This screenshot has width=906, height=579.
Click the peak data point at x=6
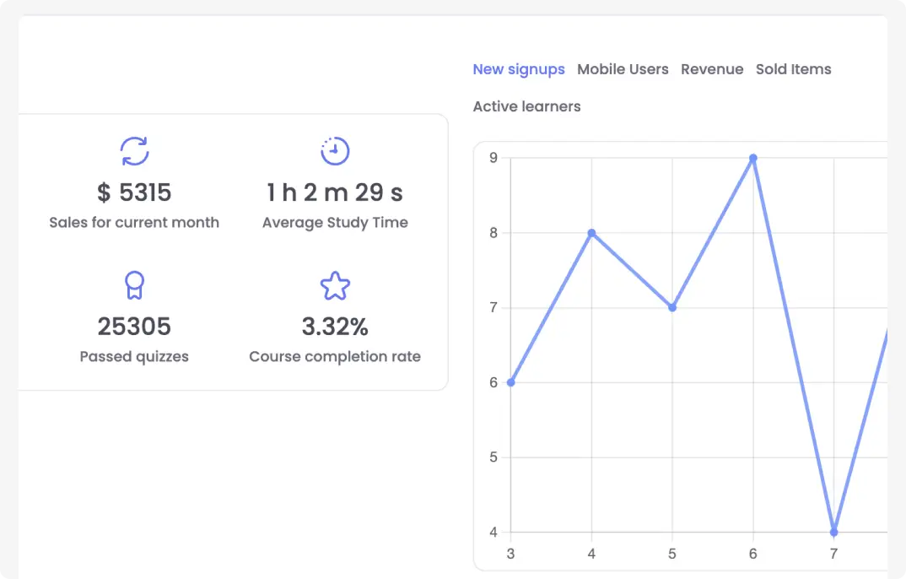click(x=752, y=158)
